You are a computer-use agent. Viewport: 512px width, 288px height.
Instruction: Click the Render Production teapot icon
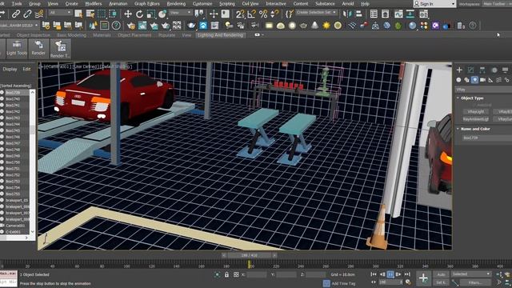click(x=154, y=26)
